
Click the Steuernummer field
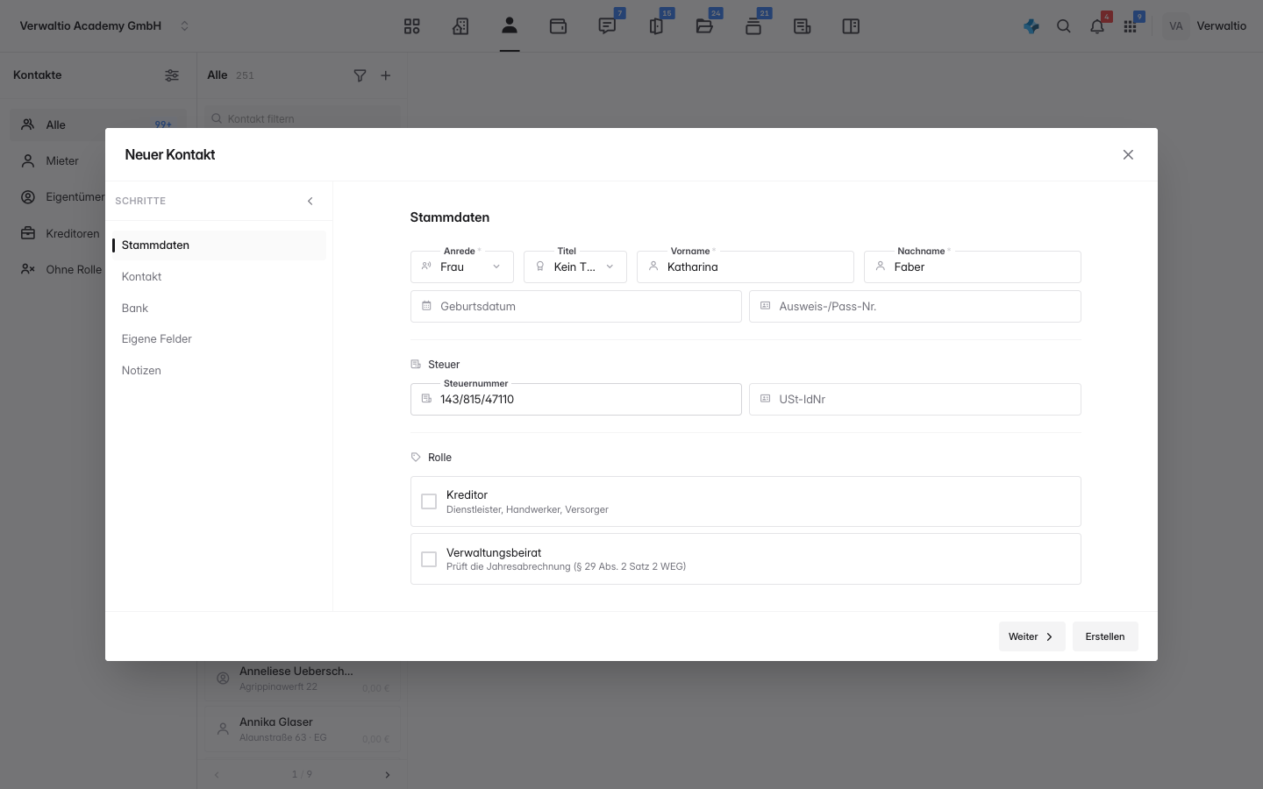[576, 400]
